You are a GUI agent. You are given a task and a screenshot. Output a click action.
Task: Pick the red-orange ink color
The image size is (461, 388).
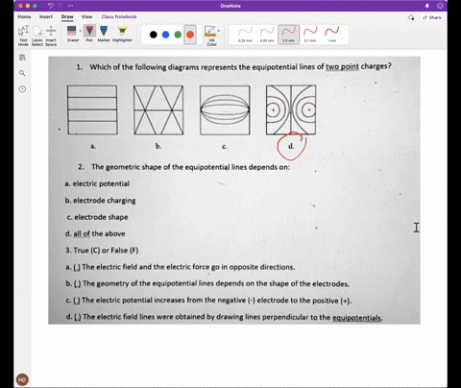click(x=190, y=35)
